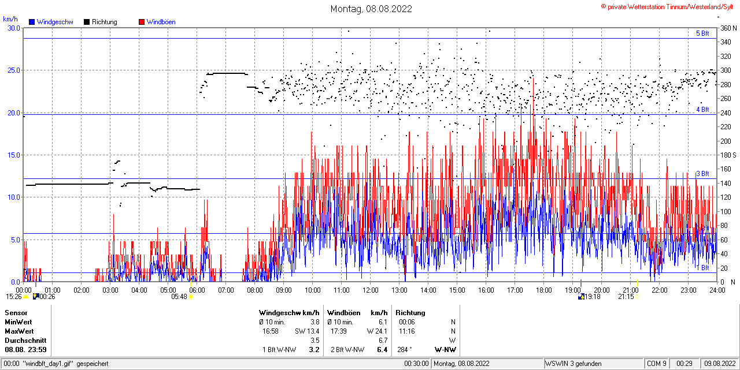Click the 09.08.2022 status bar date
740x370 pixels.
coord(719,364)
